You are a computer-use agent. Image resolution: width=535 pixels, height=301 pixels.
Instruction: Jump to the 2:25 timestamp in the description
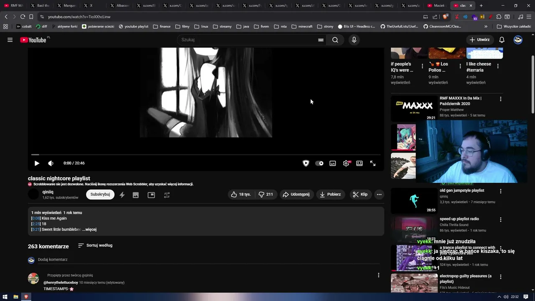[36, 224]
